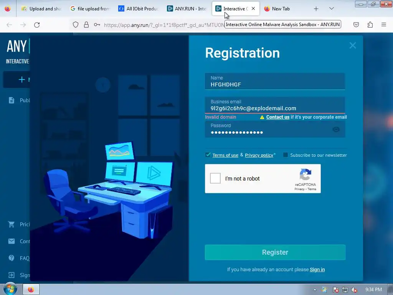Click the Pricing cart icon
Screen dimensions: 393x295
pyautogui.click(x=11, y=224)
